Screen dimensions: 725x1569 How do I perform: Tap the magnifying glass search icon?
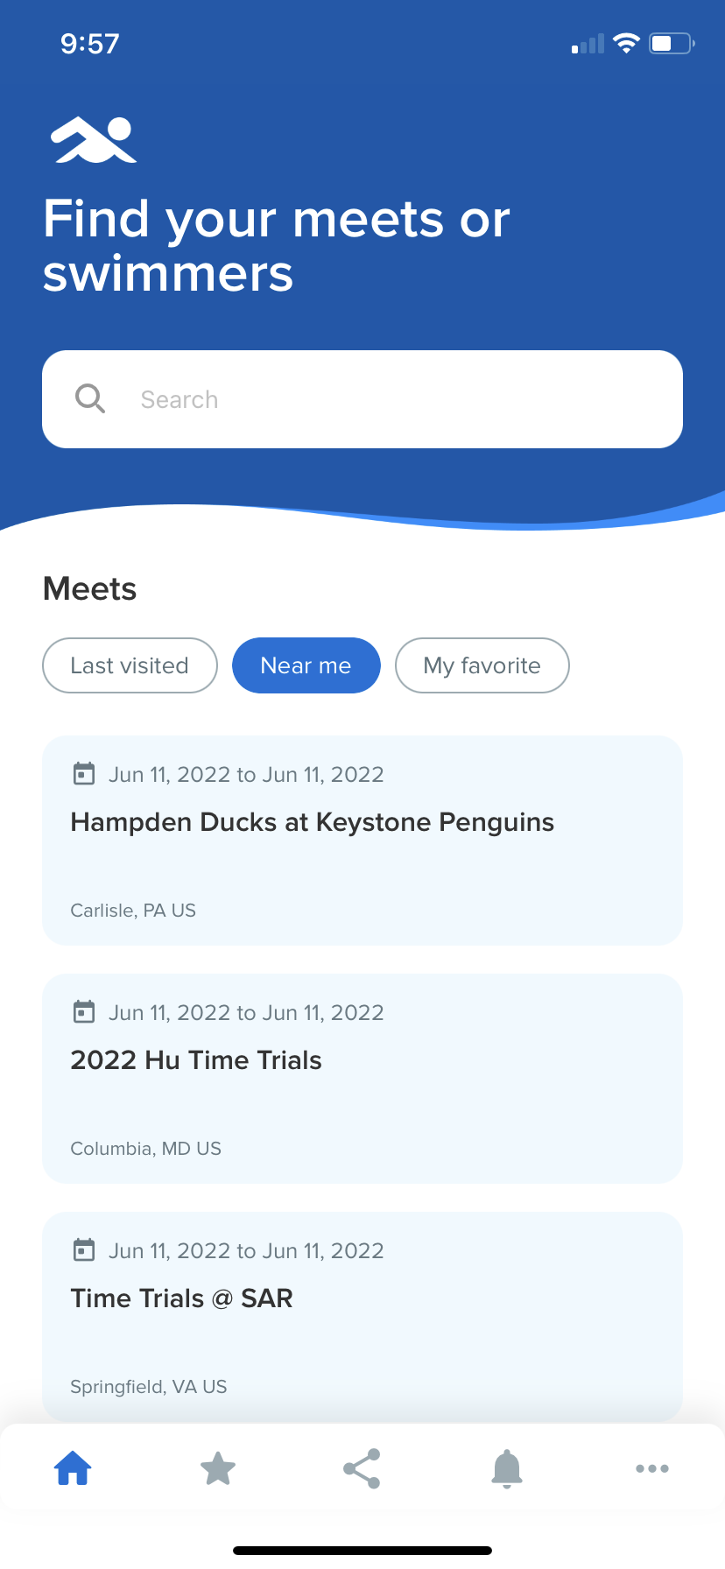pos(89,399)
